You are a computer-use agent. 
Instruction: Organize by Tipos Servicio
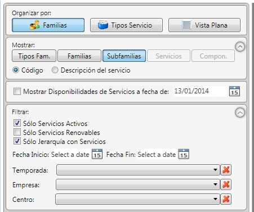126,25
